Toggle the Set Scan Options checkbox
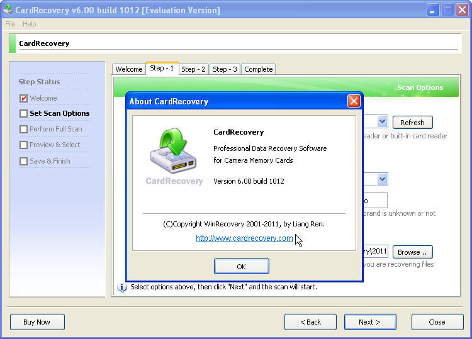 (23, 113)
